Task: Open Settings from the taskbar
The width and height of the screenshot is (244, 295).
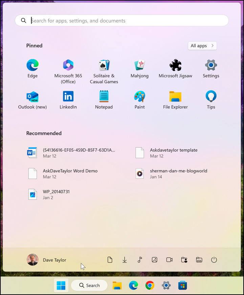Action: tap(166, 286)
